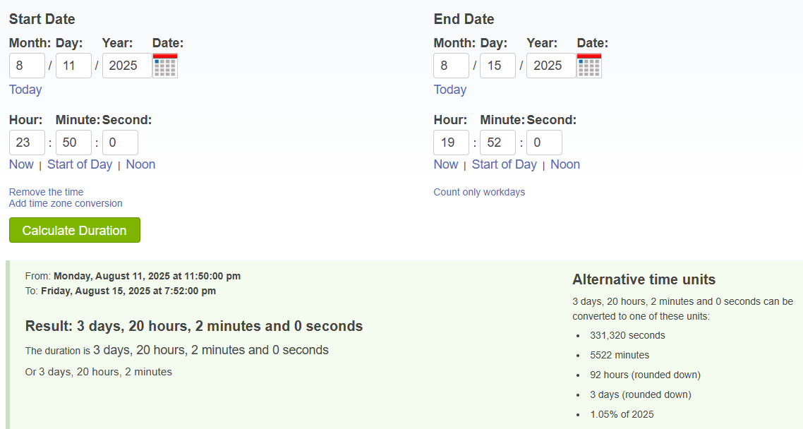Click Today under Start Date
Viewport: 803px width, 429px height.
point(25,90)
